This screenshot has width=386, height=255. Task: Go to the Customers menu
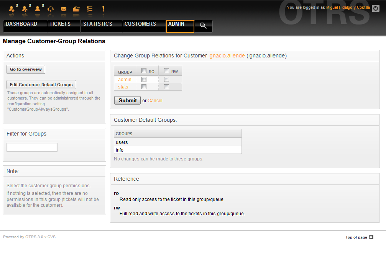click(x=140, y=24)
